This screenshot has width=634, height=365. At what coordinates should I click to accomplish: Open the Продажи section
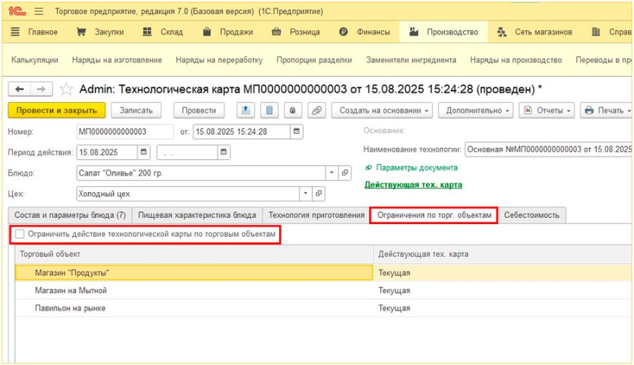pos(228,32)
